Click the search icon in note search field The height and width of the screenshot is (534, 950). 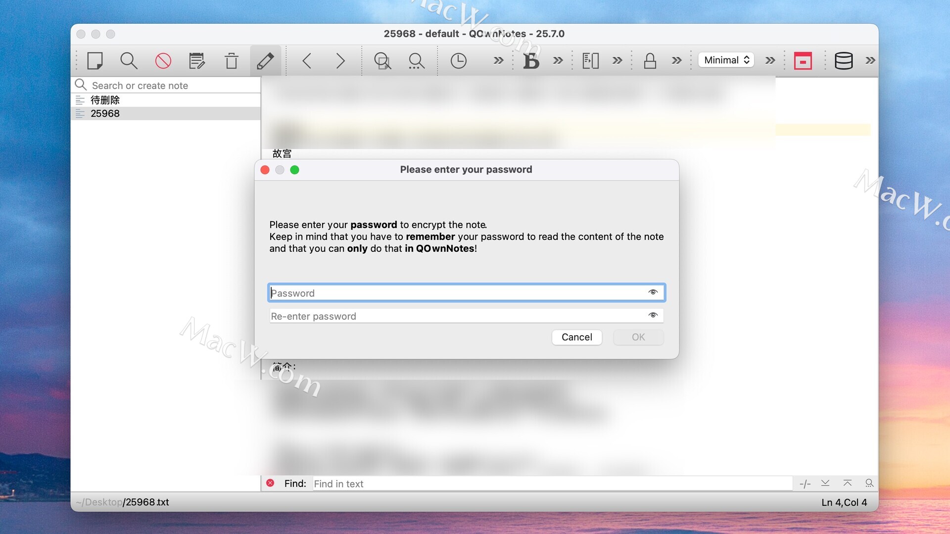81,85
